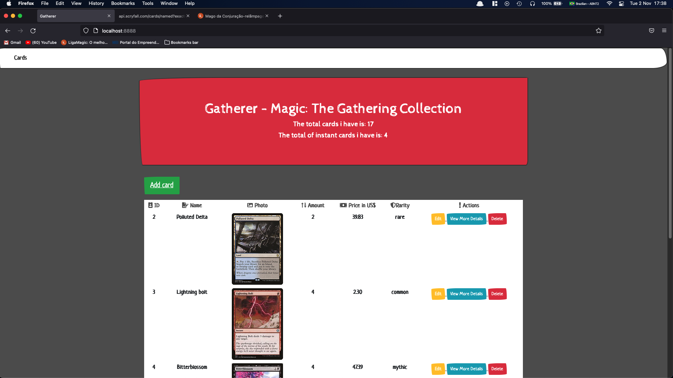Click the window layout menu bar icon
The image size is (673, 378).
[494, 4]
